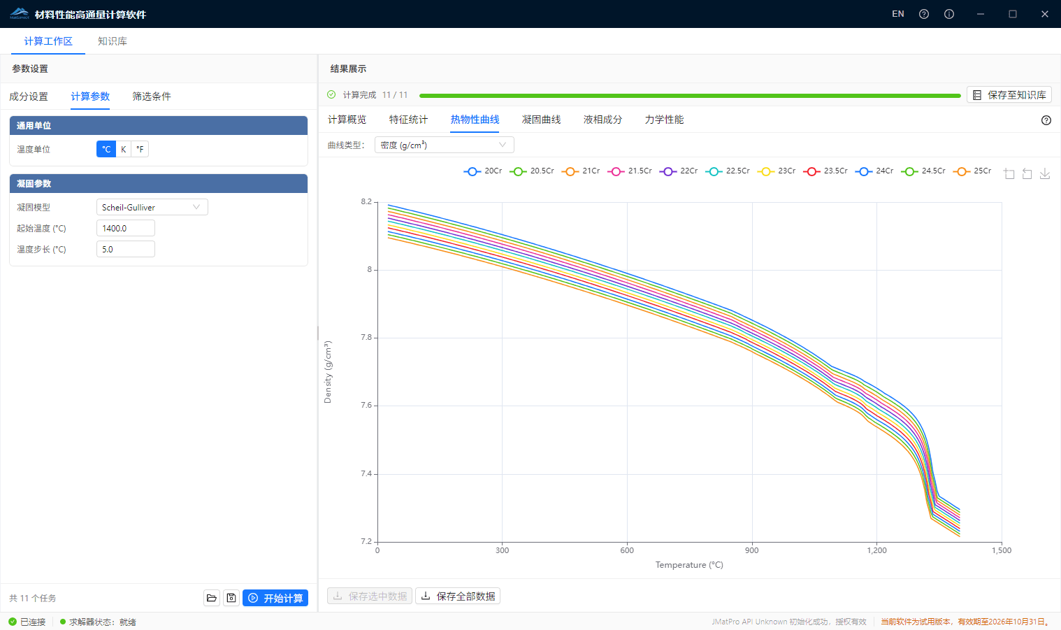Expand the 凝固曲线 results tab dropdown area
1061x630 pixels.
541,120
